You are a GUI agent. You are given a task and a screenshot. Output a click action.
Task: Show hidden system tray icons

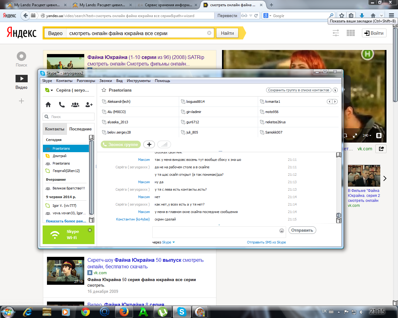pyautogui.click(x=339, y=312)
